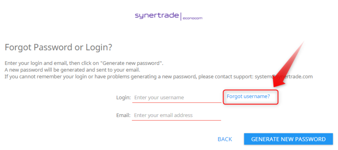Screen dimensions: 338x150
Task: Focus the Login username input field
Action: click(177, 98)
